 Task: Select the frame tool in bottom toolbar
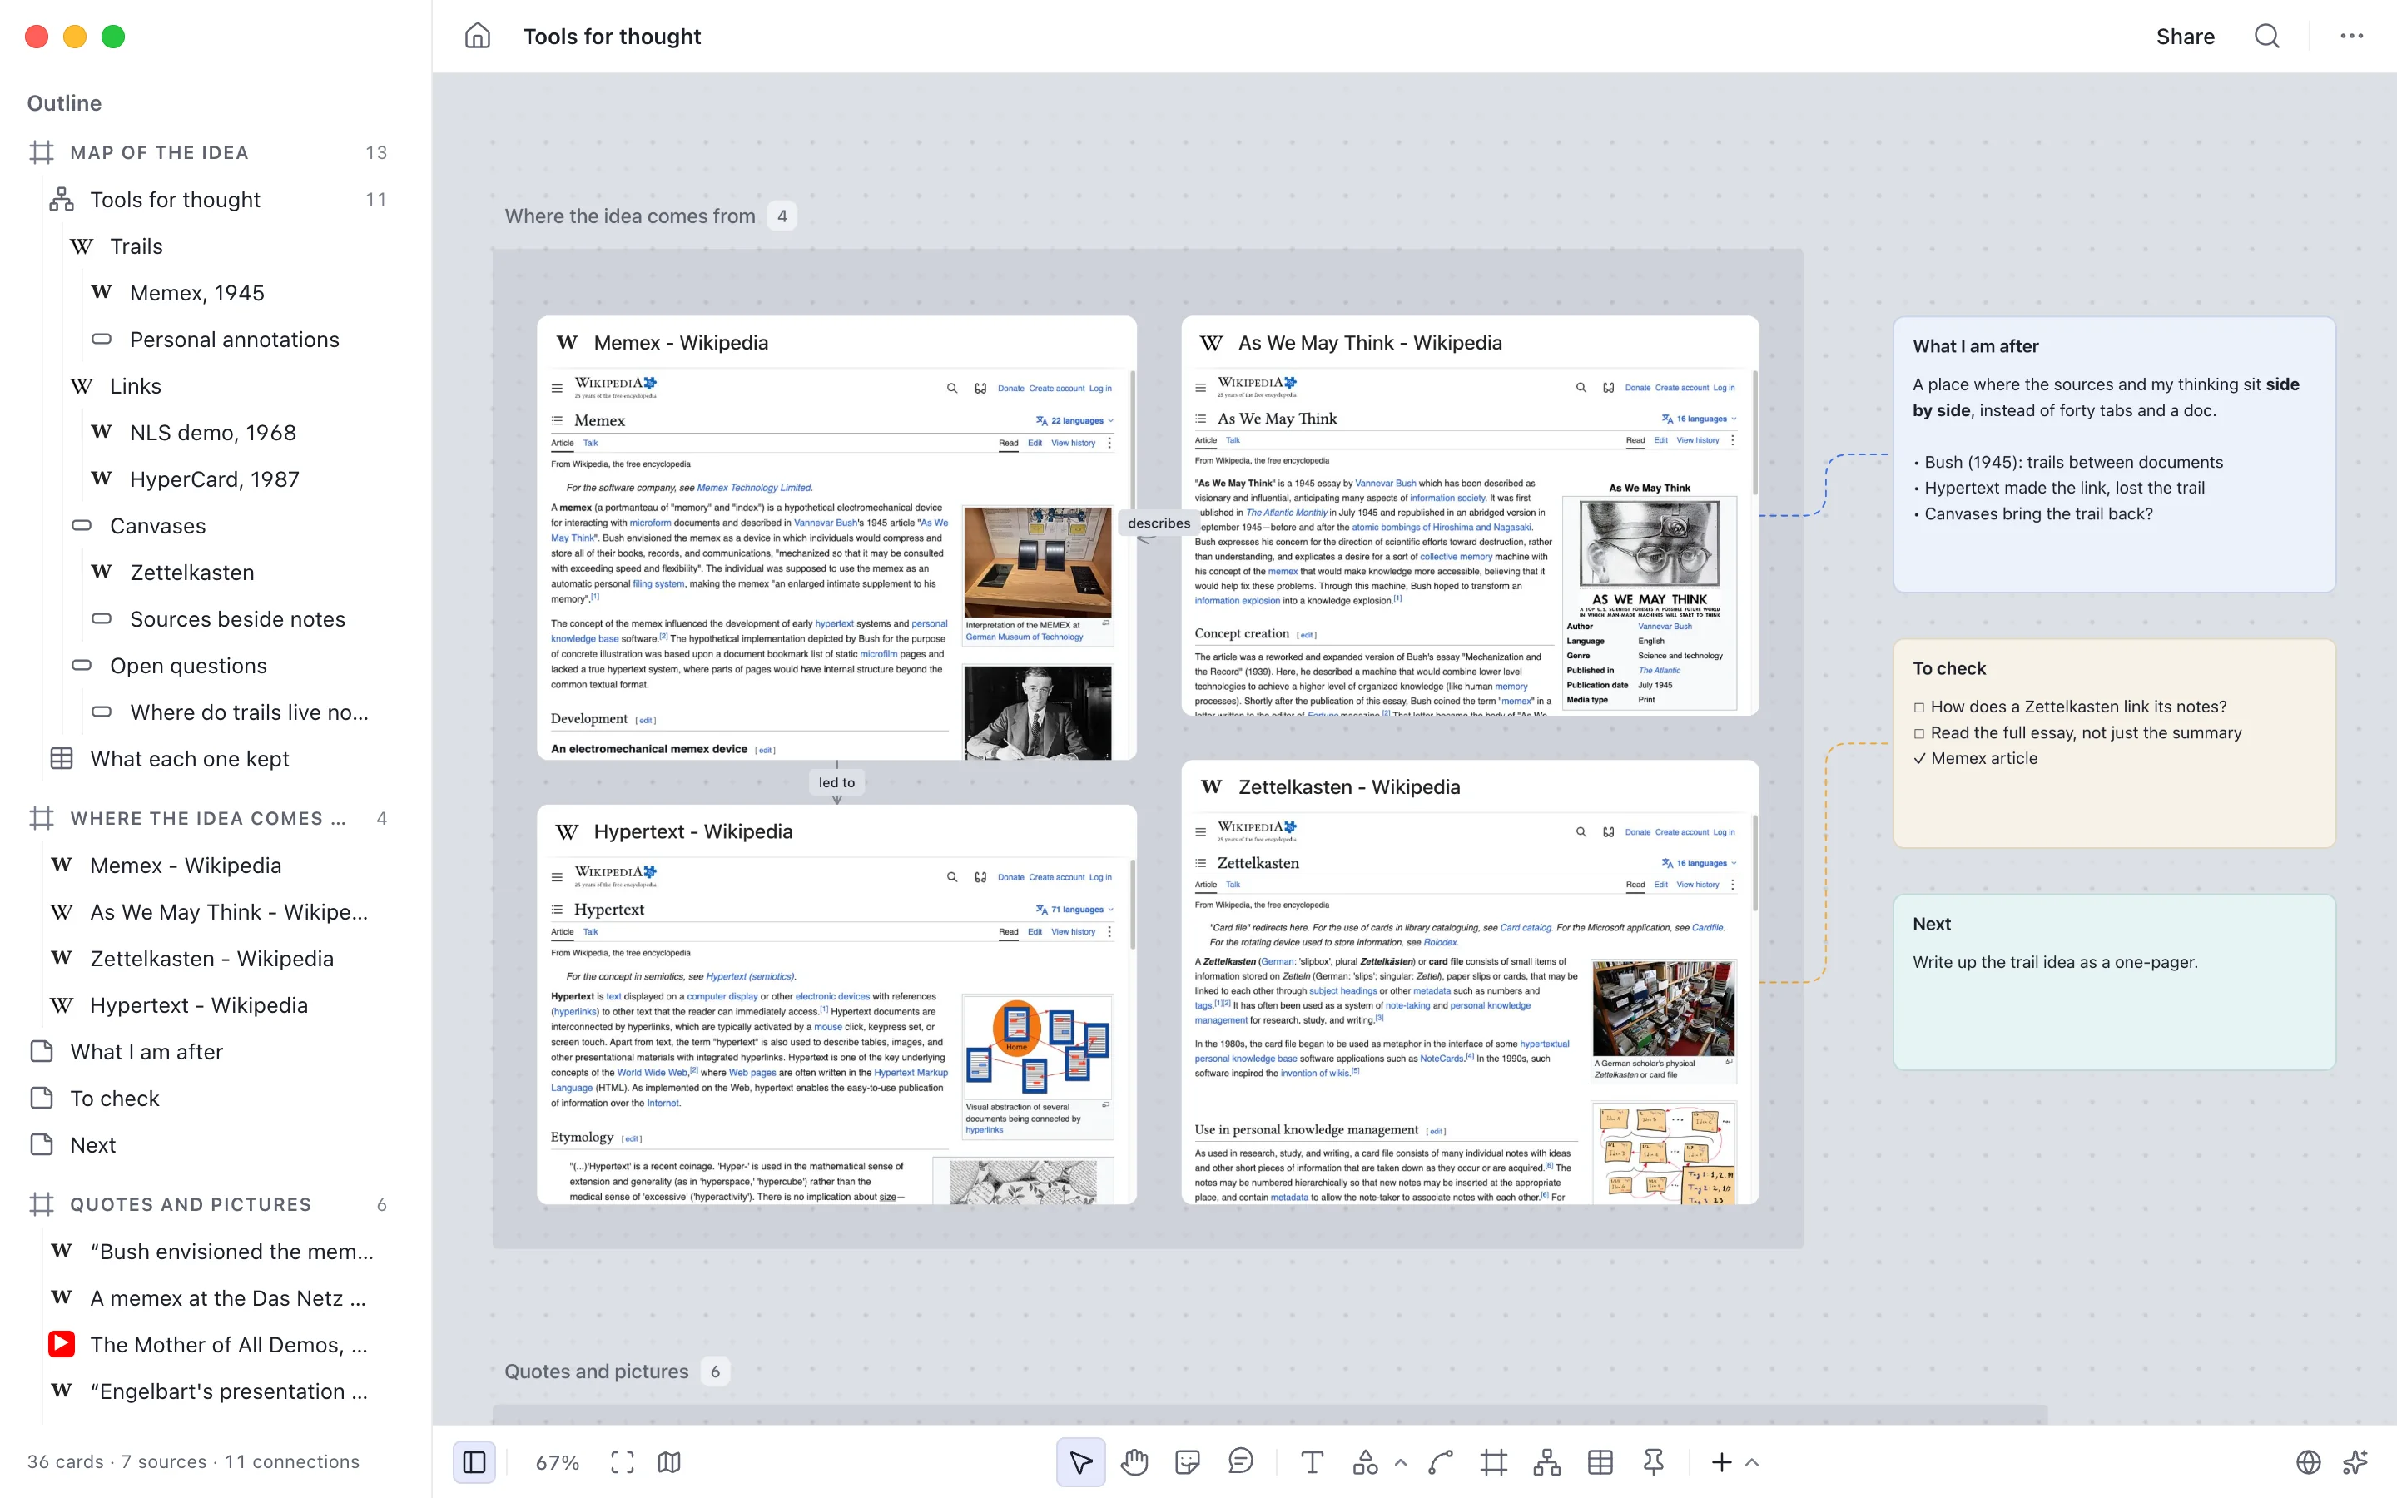[x=1494, y=1462]
